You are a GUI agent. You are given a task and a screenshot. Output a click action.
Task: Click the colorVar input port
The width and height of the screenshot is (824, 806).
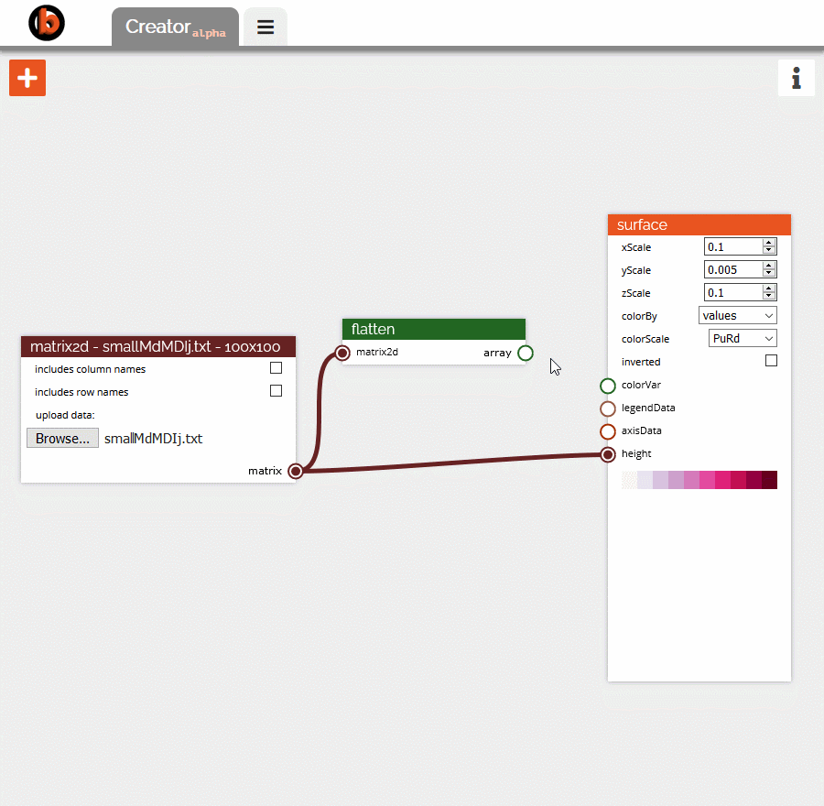point(607,386)
